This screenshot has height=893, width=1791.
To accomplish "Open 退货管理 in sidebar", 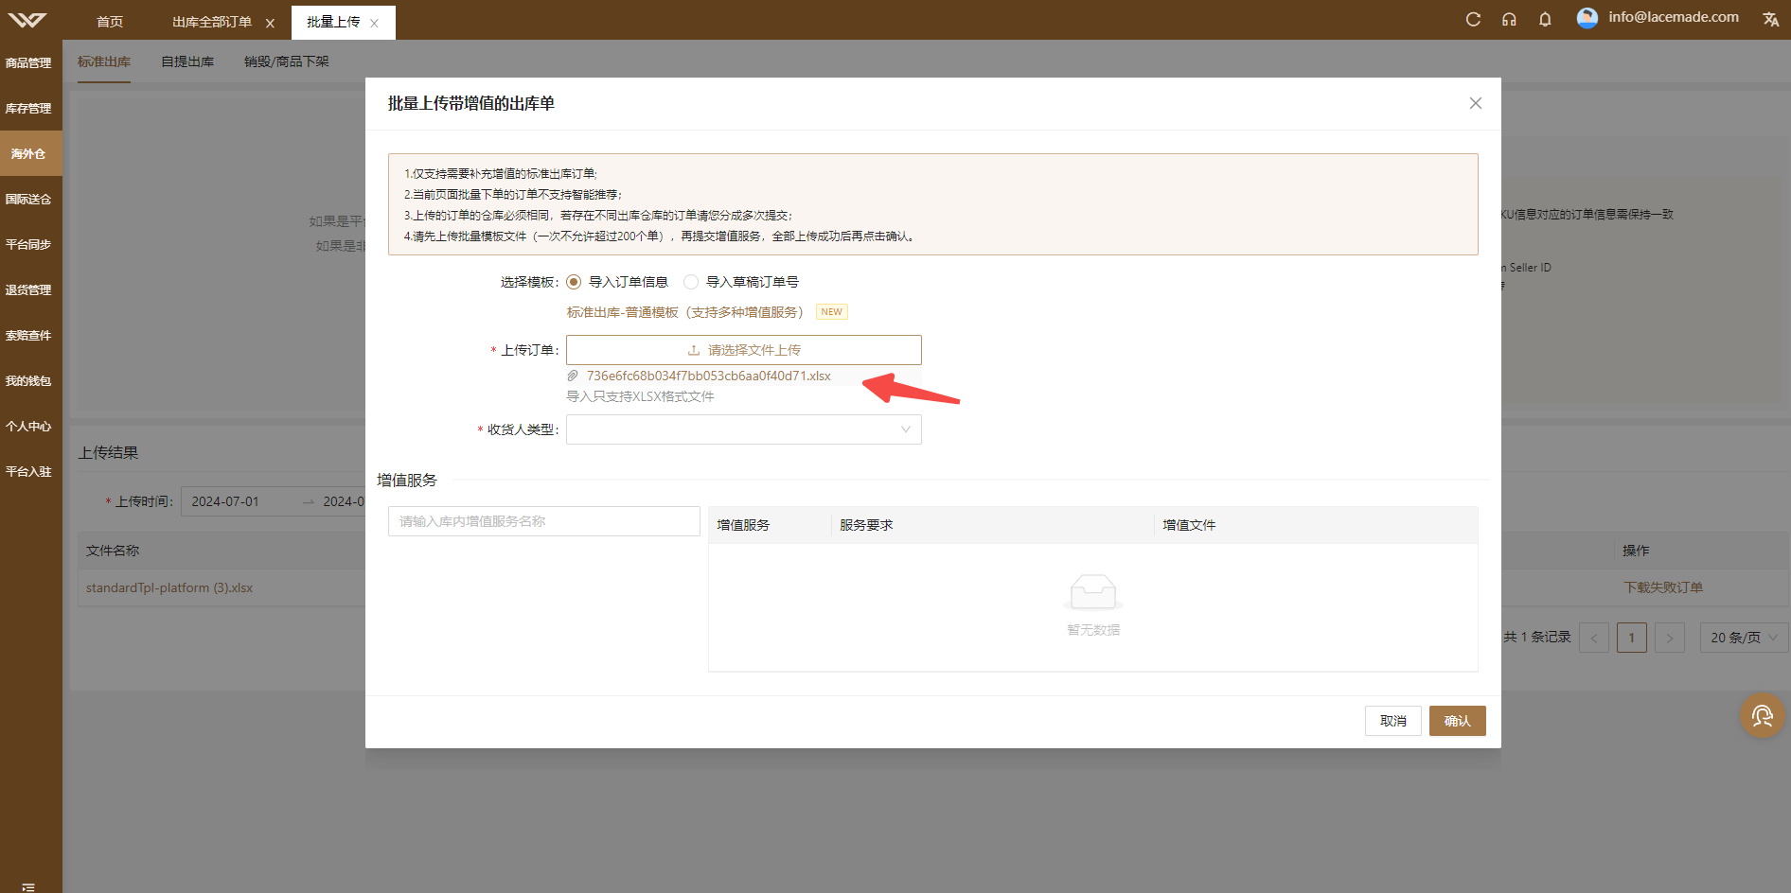I will click(x=30, y=289).
